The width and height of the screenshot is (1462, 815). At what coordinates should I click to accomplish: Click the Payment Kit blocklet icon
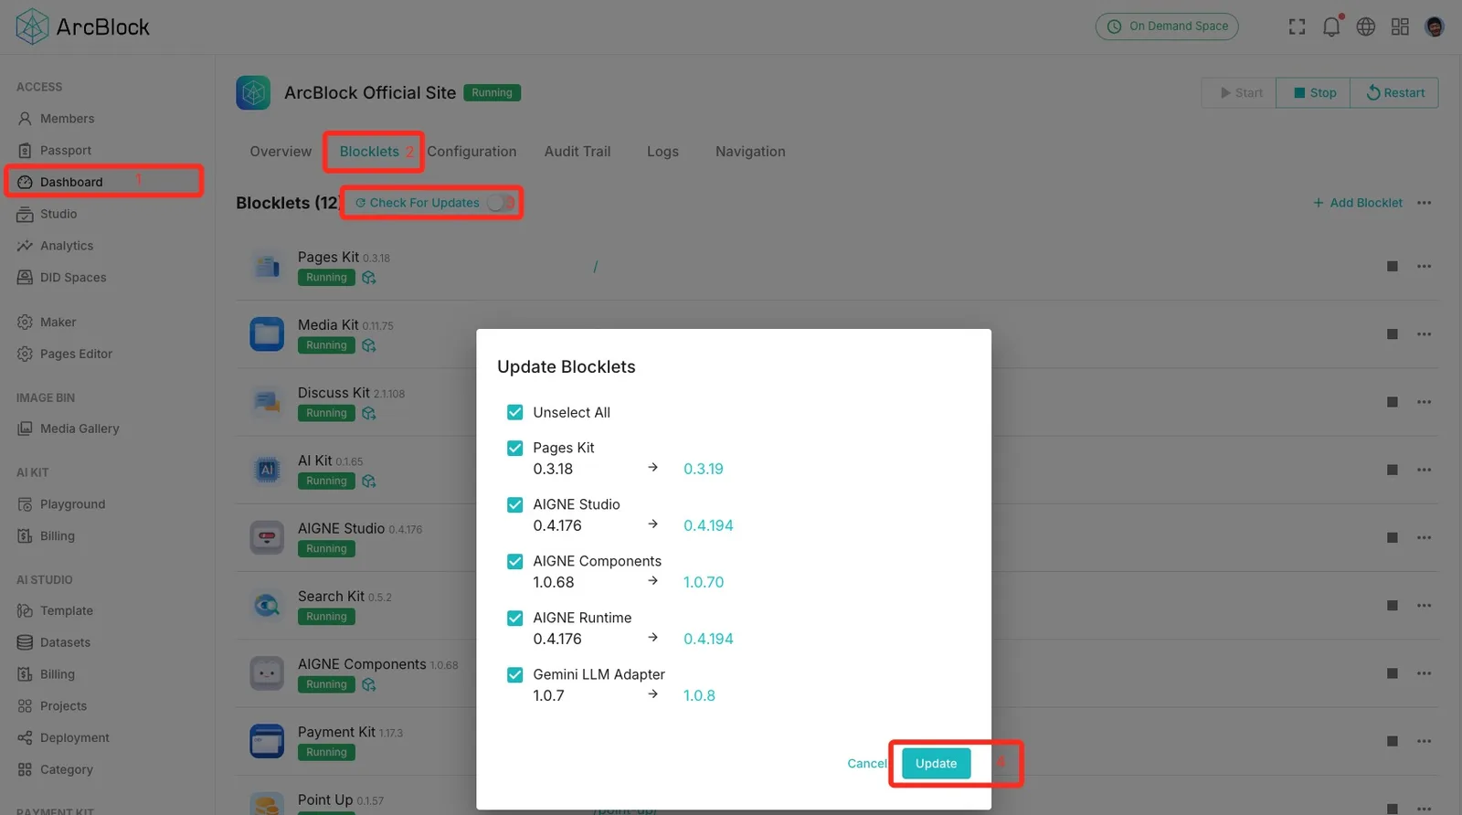[267, 741]
